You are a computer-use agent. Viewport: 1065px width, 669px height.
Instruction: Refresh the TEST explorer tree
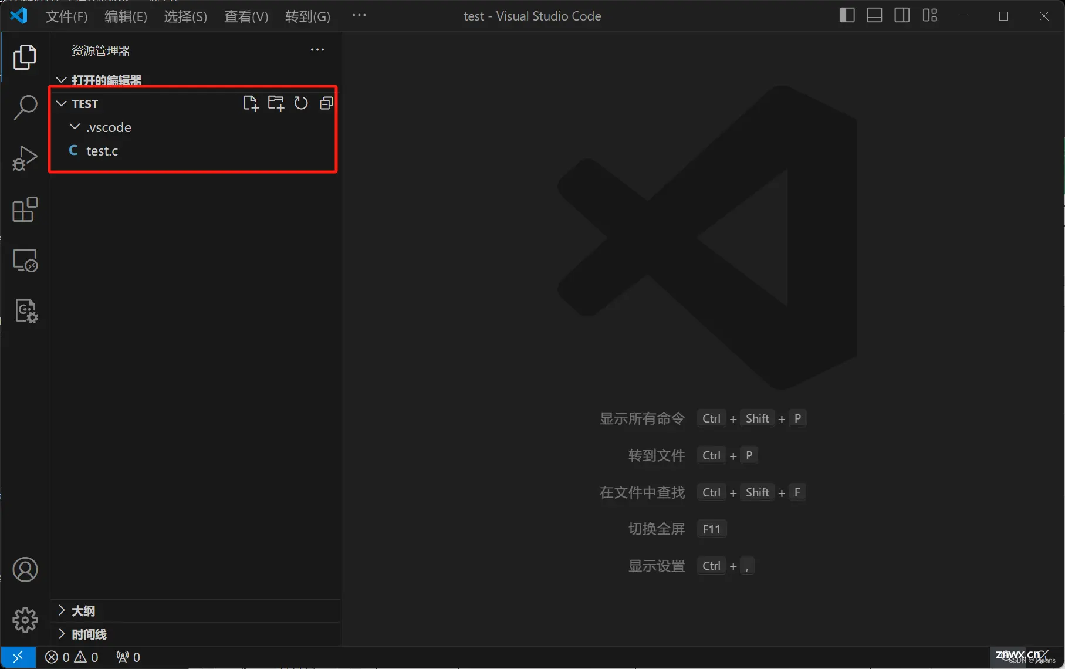[301, 103]
